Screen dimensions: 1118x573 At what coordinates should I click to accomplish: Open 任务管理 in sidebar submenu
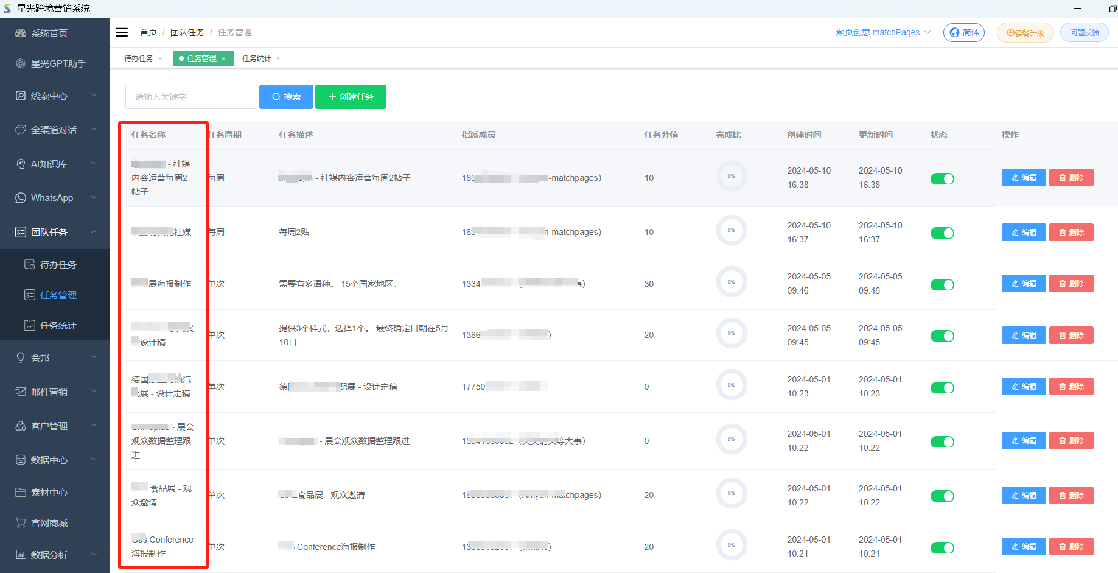point(55,295)
